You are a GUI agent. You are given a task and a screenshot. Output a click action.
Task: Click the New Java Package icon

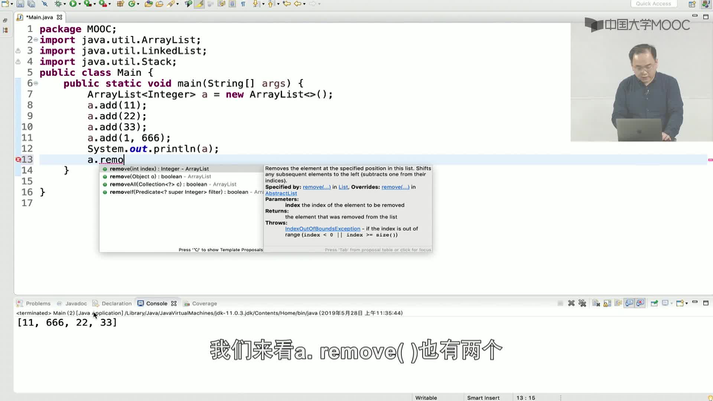point(120,4)
